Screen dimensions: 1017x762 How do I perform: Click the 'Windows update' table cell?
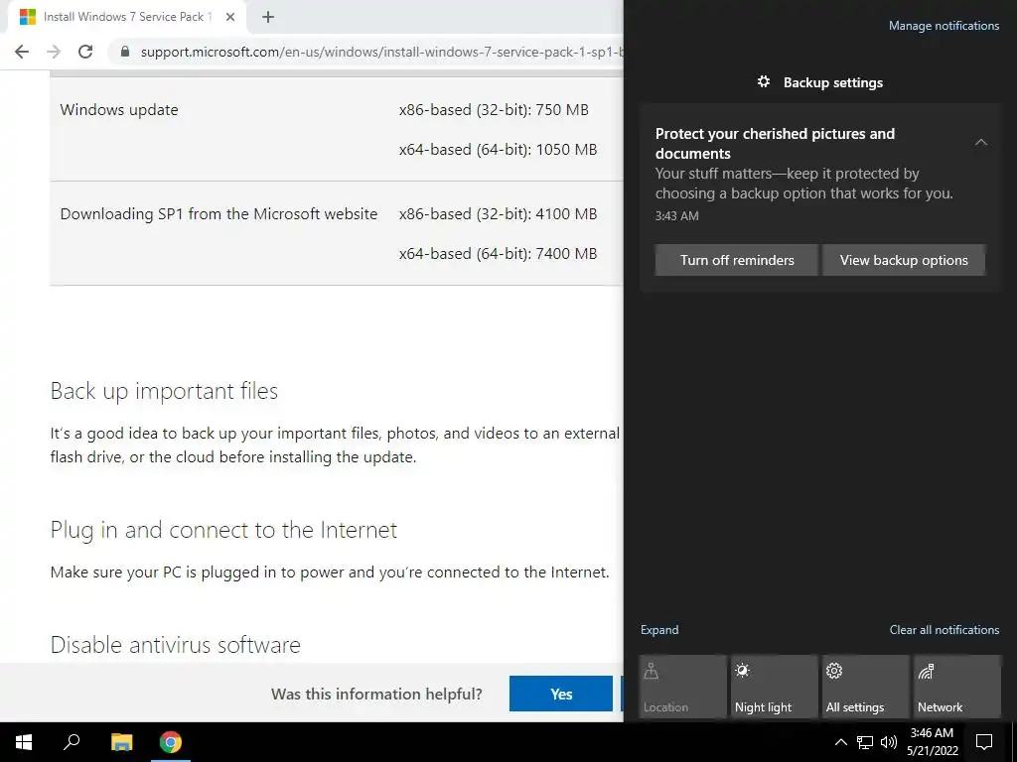(x=119, y=109)
